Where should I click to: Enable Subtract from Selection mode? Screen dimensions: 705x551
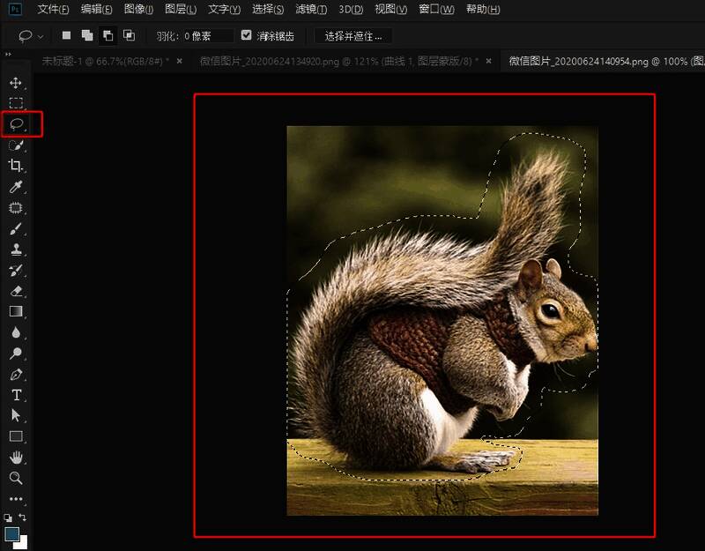pos(108,36)
